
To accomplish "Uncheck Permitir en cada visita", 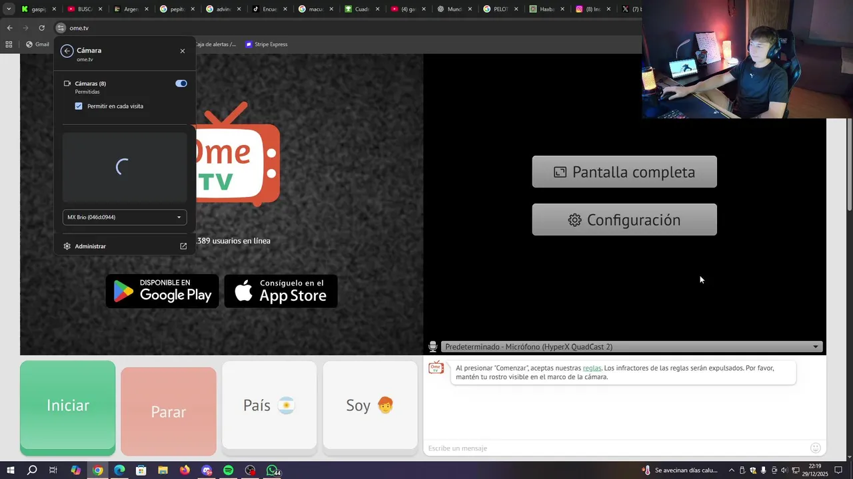I will 79,106.
